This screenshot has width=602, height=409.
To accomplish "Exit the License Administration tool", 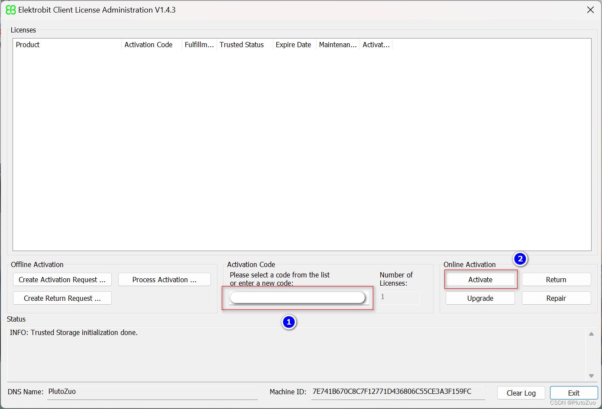I will 574,393.
